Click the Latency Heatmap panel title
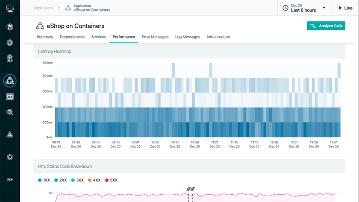This screenshot has height=202, width=359. pyautogui.click(x=55, y=52)
